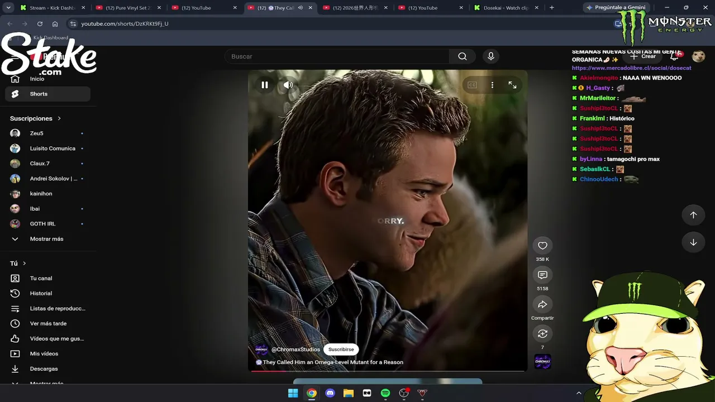Viewport: 715px width, 402px height.
Task: Like the Short with the heart icon
Action: point(542,246)
